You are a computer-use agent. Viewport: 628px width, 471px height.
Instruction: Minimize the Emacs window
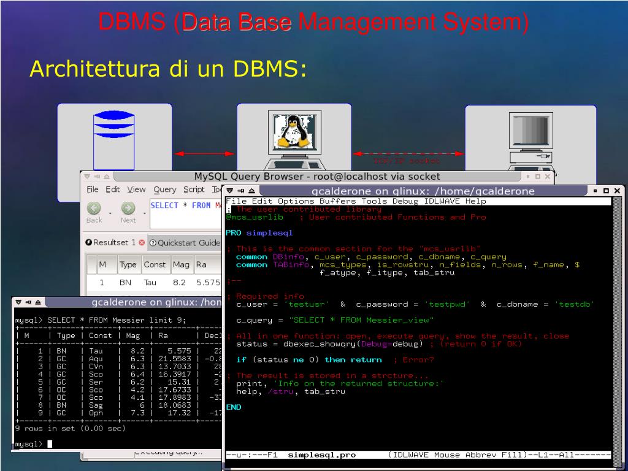pyautogui.click(x=595, y=191)
